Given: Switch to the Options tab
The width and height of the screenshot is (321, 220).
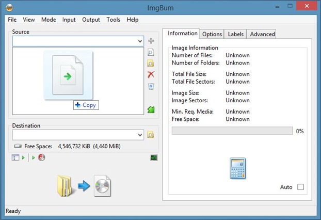Looking at the screenshot, I should (x=212, y=34).
